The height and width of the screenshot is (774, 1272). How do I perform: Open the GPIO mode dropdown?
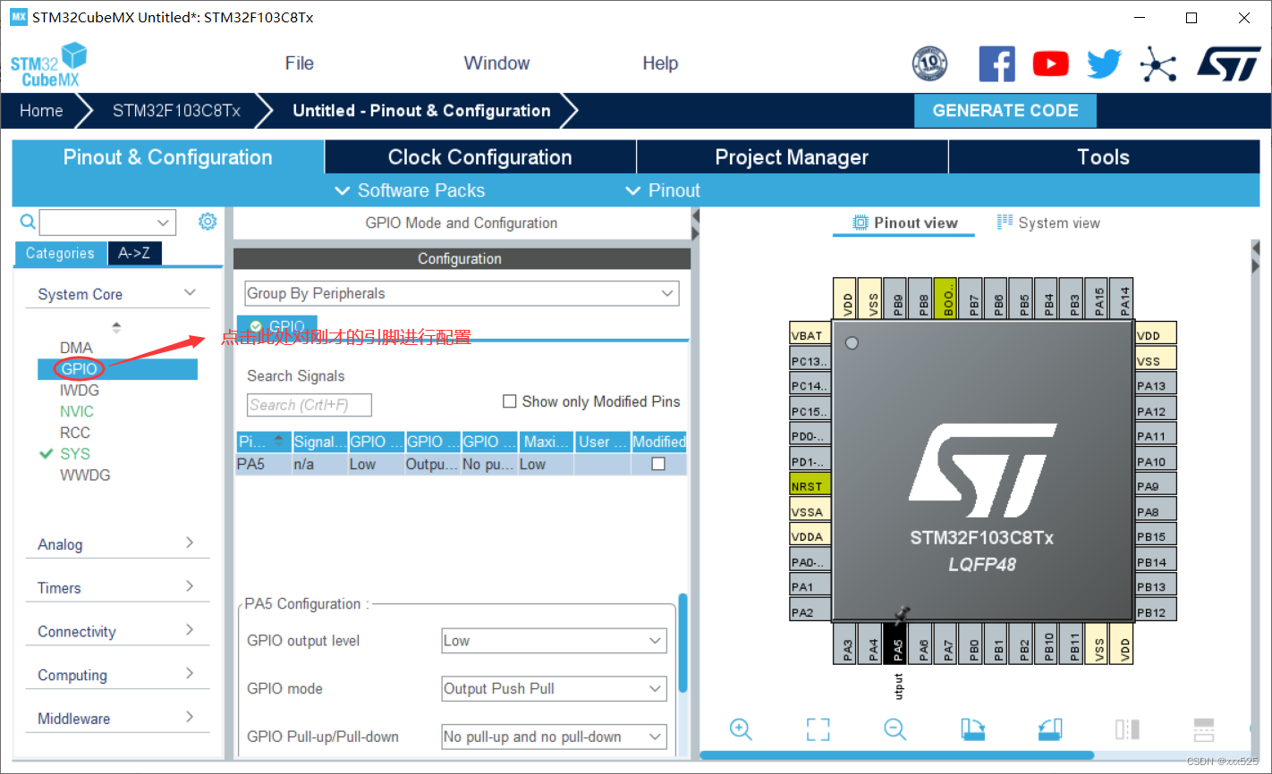(x=555, y=689)
